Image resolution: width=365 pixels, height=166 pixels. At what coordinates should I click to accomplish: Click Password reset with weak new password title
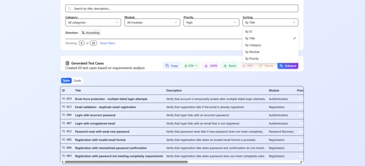pos(102,132)
